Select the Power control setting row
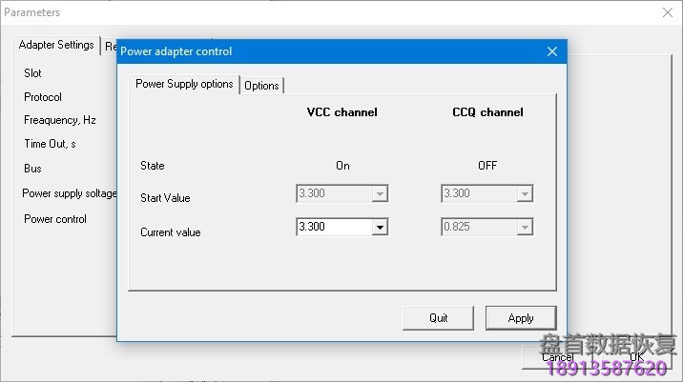 click(55, 219)
